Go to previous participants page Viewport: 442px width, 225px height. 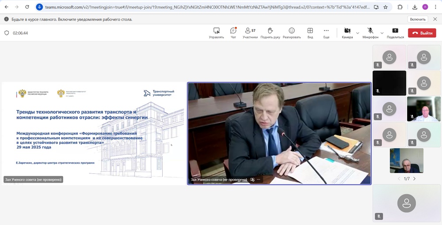(399, 179)
